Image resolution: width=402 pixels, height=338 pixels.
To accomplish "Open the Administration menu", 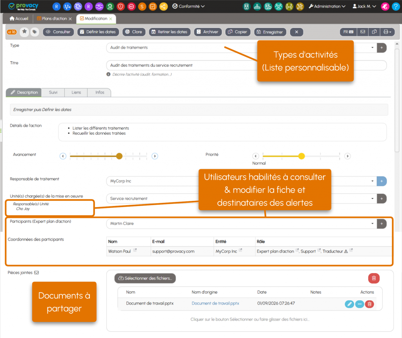I will [x=327, y=6].
